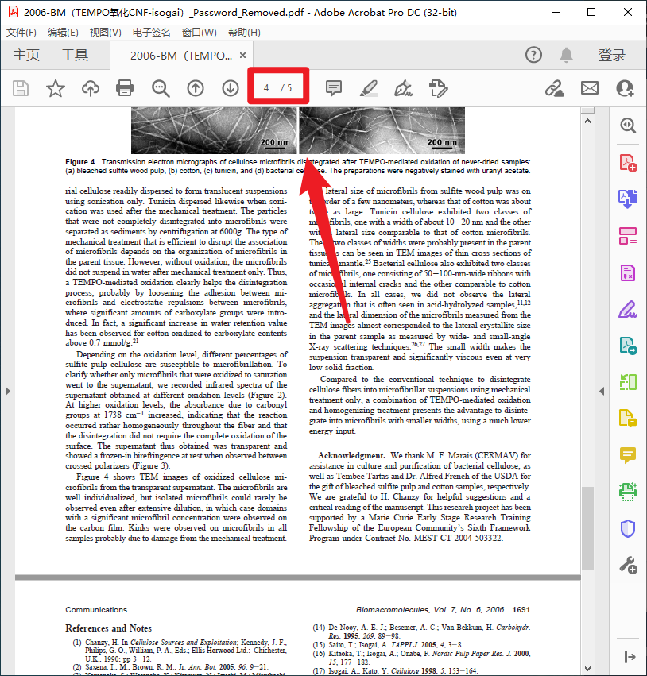This screenshot has width=647, height=676.
Task: Click the 登录 sign-in button
Action: pyautogui.click(x=612, y=55)
